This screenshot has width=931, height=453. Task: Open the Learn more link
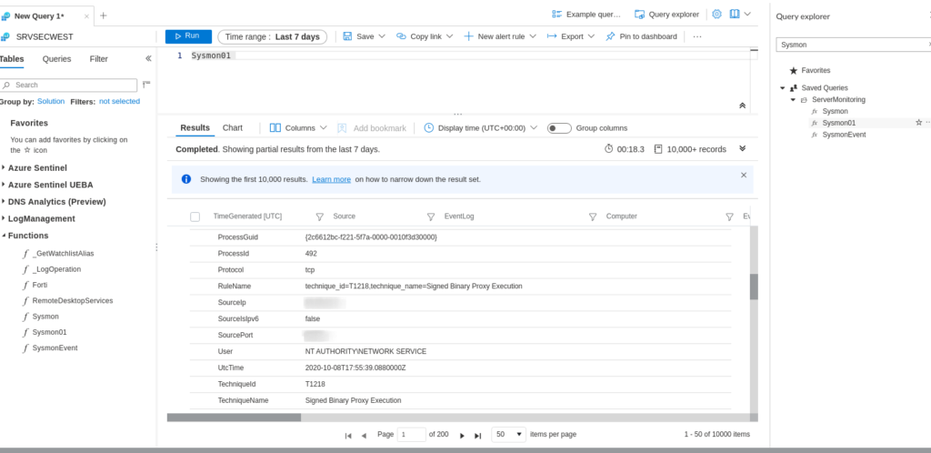coord(331,179)
